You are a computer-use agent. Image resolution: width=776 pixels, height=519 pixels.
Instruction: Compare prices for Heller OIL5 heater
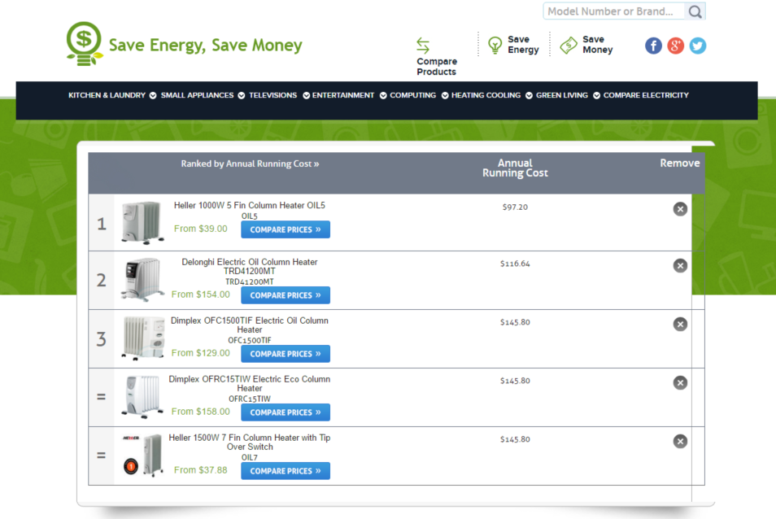click(286, 229)
